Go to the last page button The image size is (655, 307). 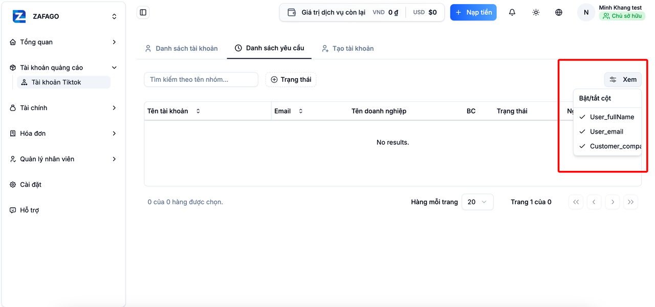coord(631,202)
